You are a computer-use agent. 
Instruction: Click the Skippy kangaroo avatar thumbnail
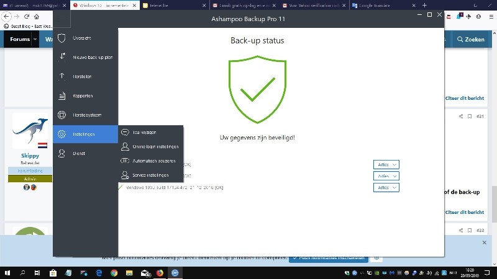click(x=30, y=131)
